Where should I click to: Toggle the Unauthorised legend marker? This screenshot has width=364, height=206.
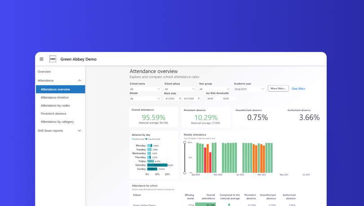pyautogui.click(x=146, y=139)
